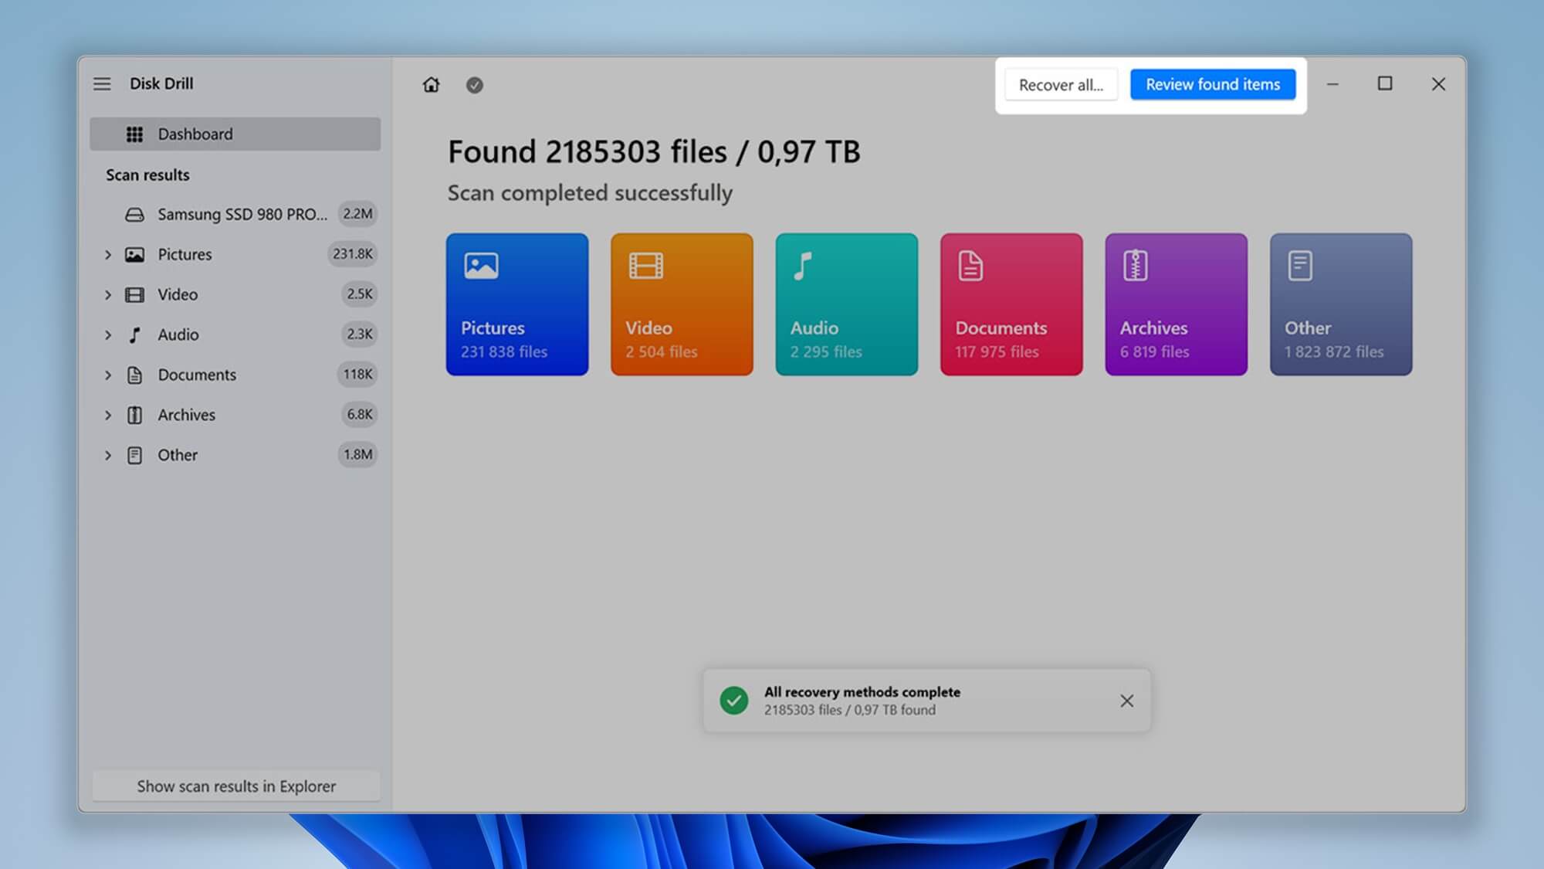Click the scan status checkmark icon
1544x869 pixels.
click(475, 85)
